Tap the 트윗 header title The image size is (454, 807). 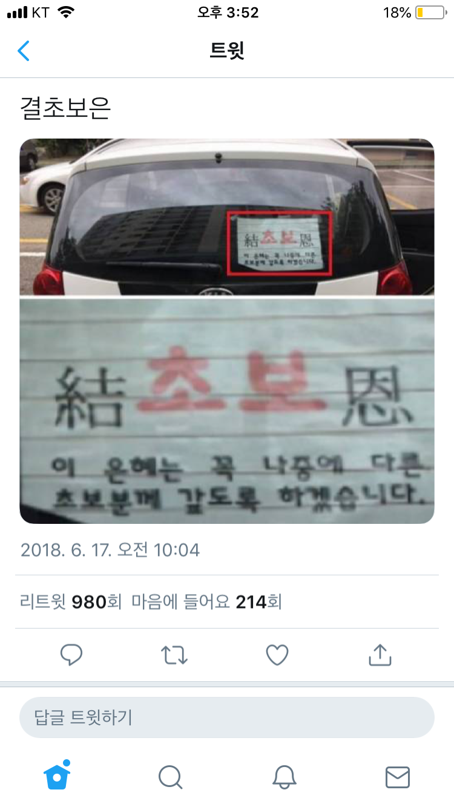click(227, 51)
